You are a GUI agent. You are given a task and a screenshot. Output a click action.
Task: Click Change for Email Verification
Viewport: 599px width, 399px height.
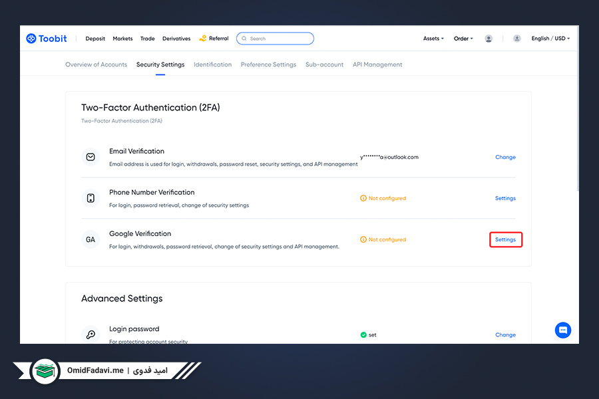[x=505, y=157]
